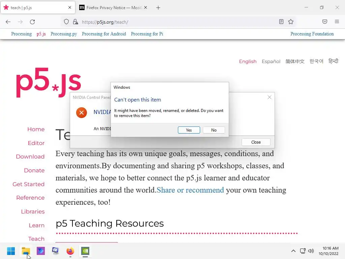This screenshot has width=345, height=259.
Task: Open Processing link in top bar
Action: pyautogui.click(x=21, y=34)
